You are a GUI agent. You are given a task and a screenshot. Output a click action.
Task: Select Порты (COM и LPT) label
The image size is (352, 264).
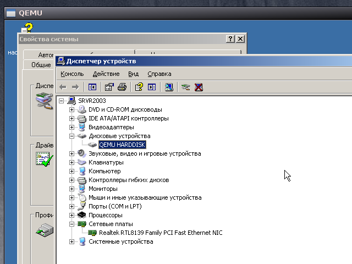tap(115, 206)
